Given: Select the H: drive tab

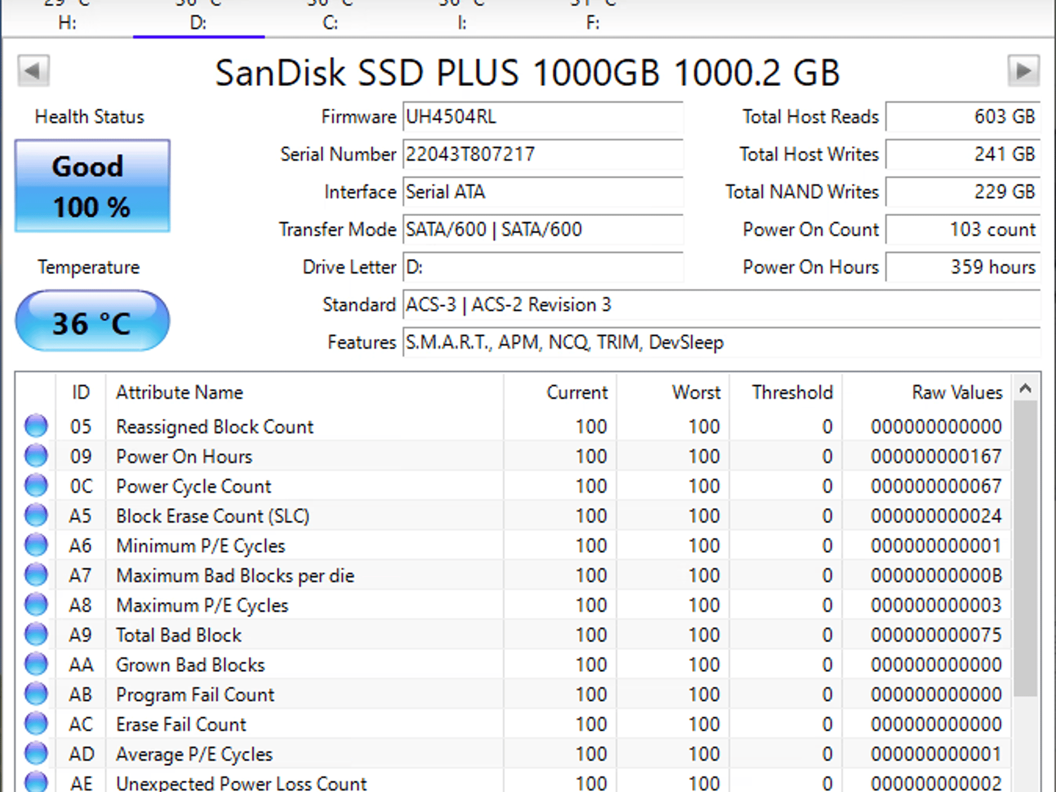Looking at the screenshot, I should 67,18.
